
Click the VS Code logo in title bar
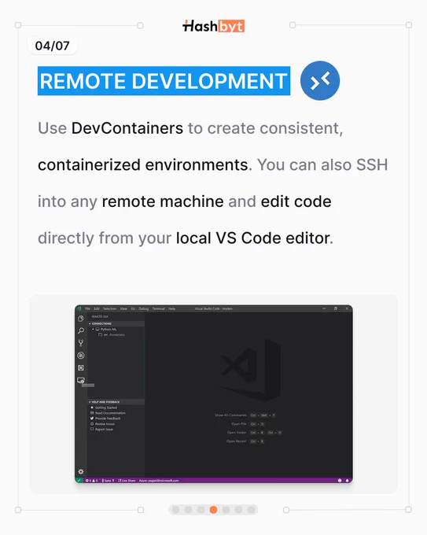point(79,308)
